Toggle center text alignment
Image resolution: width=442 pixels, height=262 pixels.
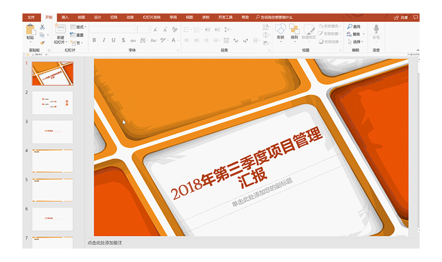click(x=196, y=40)
